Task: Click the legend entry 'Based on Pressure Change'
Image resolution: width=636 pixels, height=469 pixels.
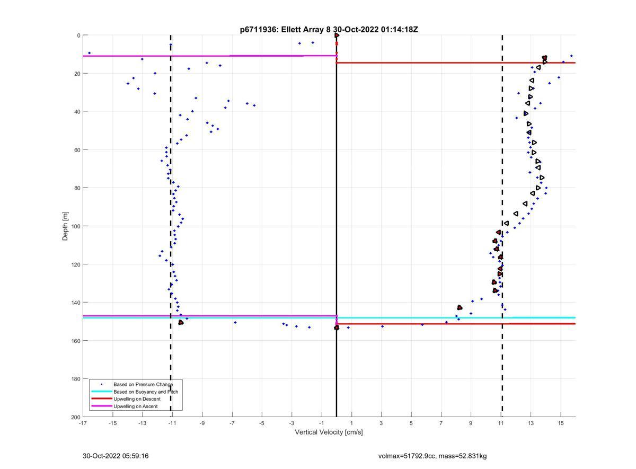Action: pyautogui.click(x=143, y=384)
